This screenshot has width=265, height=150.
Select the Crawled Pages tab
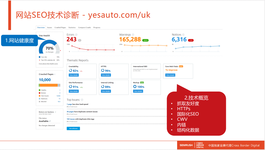click(60, 28)
